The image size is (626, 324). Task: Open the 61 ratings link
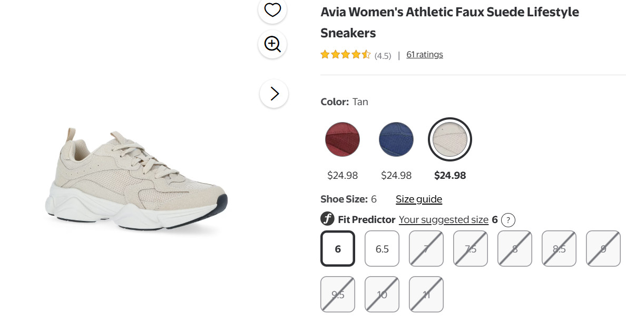pyautogui.click(x=425, y=54)
